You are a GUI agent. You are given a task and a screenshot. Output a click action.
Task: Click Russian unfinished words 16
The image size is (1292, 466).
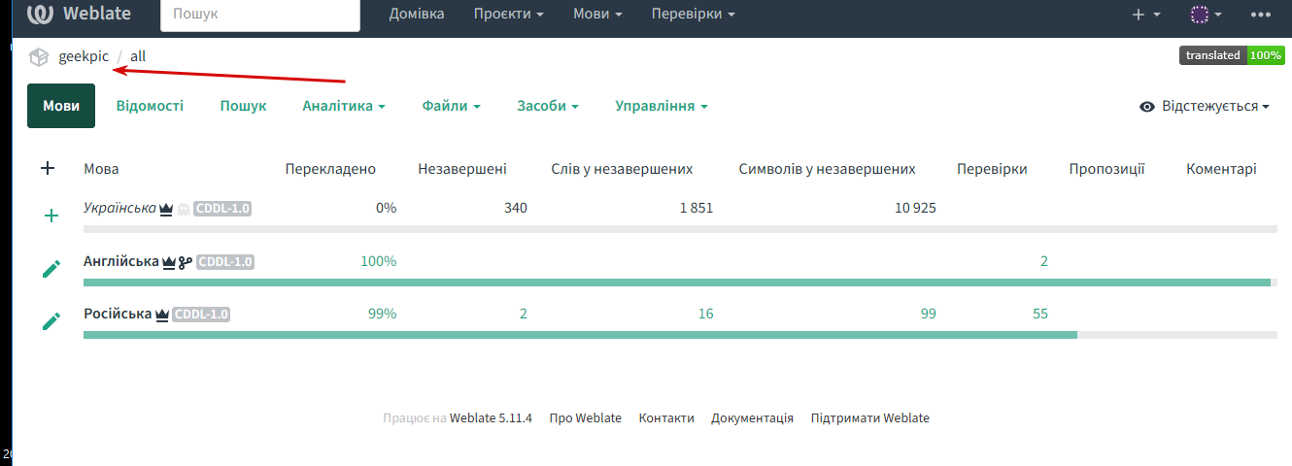point(705,314)
